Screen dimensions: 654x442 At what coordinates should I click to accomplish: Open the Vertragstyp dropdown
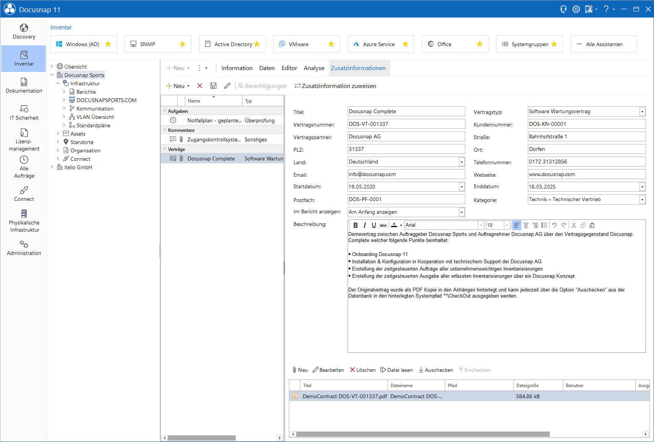[642, 112]
